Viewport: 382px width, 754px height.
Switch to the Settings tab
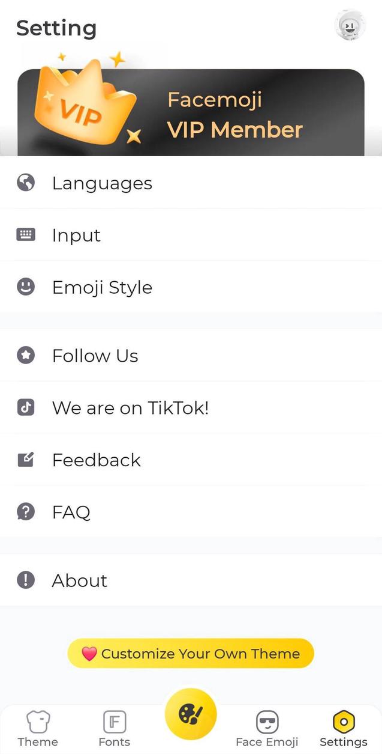[x=343, y=727]
